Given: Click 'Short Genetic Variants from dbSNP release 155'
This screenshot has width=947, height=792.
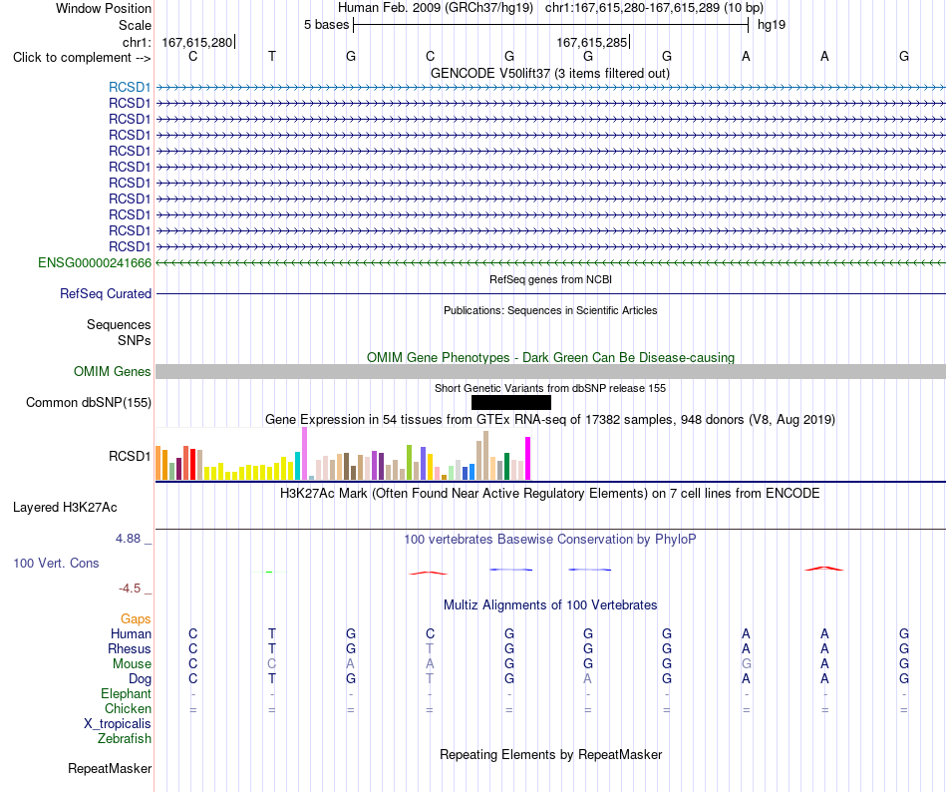Looking at the screenshot, I should [550, 388].
